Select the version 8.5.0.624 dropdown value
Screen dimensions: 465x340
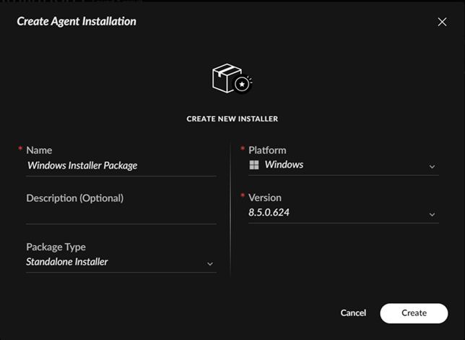pyautogui.click(x=339, y=213)
